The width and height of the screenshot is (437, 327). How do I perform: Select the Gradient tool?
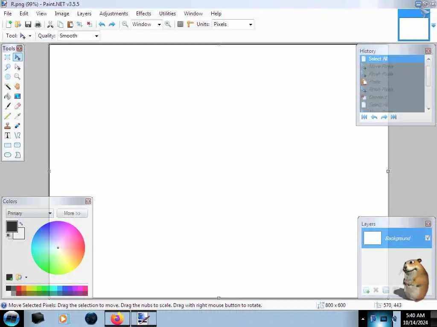tap(17, 96)
